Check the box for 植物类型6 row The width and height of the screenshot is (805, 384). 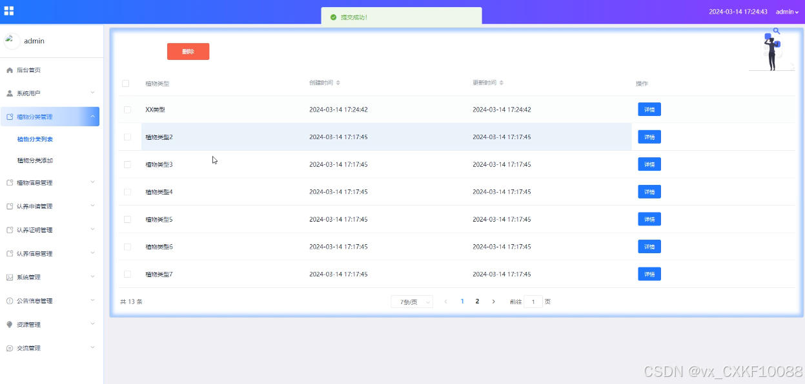[x=127, y=247]
